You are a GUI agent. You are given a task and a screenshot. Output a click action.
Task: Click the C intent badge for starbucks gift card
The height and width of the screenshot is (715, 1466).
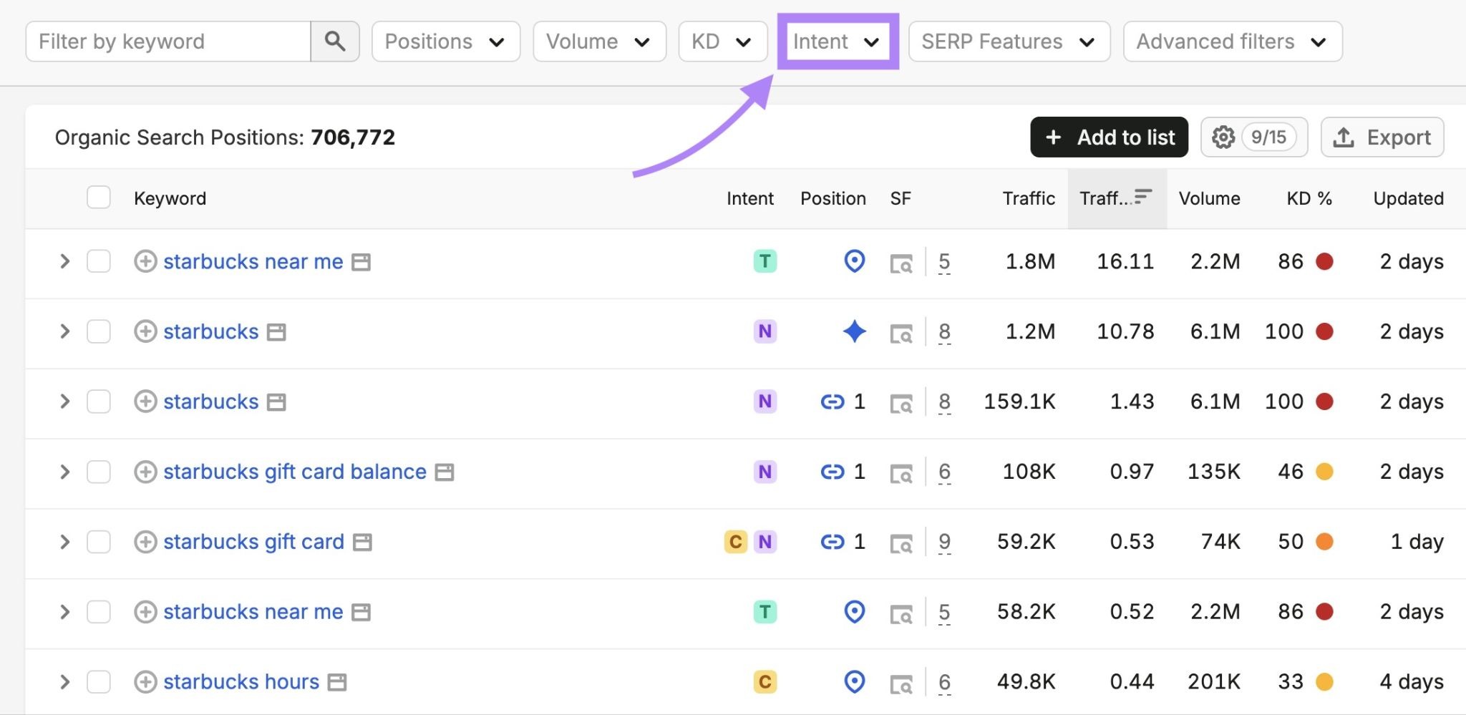tap(736, 542)
